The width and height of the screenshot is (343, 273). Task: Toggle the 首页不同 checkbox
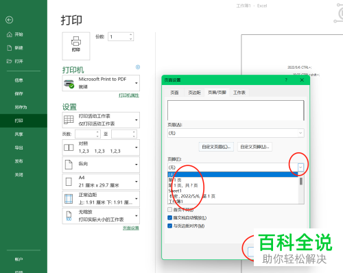tap(169, 209)
